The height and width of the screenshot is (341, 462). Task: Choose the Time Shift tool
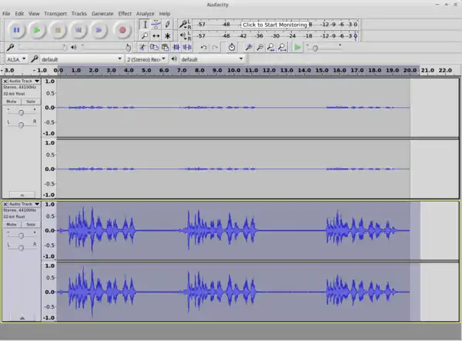[x=156, y=36]
